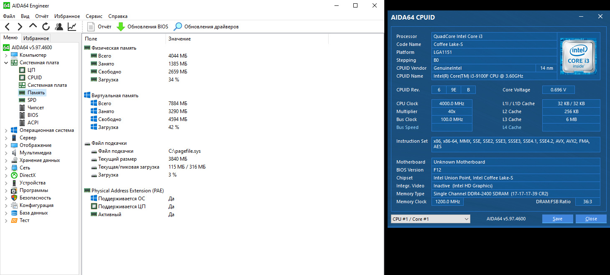Expand the Операционная система node
This screenshot has width=610, height=275.
click(6, 130)
